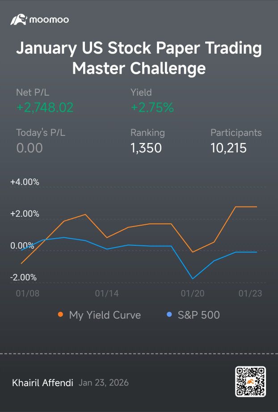Select the 01/20 date on chart axis
The width and height of the screenshot is (278, 412).
point(193,293)
